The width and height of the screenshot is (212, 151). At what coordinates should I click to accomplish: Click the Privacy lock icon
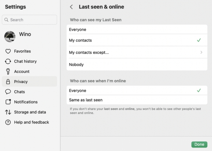pos(8,82)
